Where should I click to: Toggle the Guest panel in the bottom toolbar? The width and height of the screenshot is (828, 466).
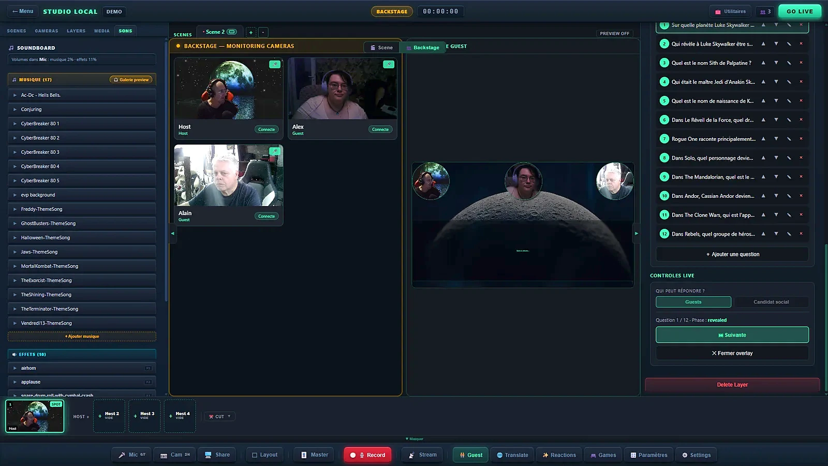[x=470, y=455]
